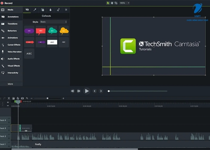Viewport: 210px width, 150px height.
Task: Toggle lock for Track 2
Action: click(x=9, y=138)
